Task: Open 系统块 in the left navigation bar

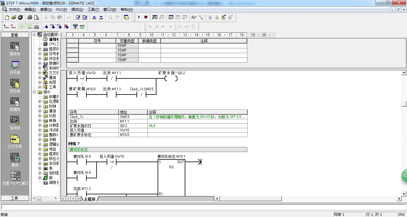Action: pos(15,123)
